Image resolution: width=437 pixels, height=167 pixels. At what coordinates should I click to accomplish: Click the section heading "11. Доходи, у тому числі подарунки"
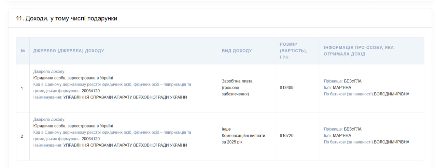pyautogui.click(x=67, y=18)
